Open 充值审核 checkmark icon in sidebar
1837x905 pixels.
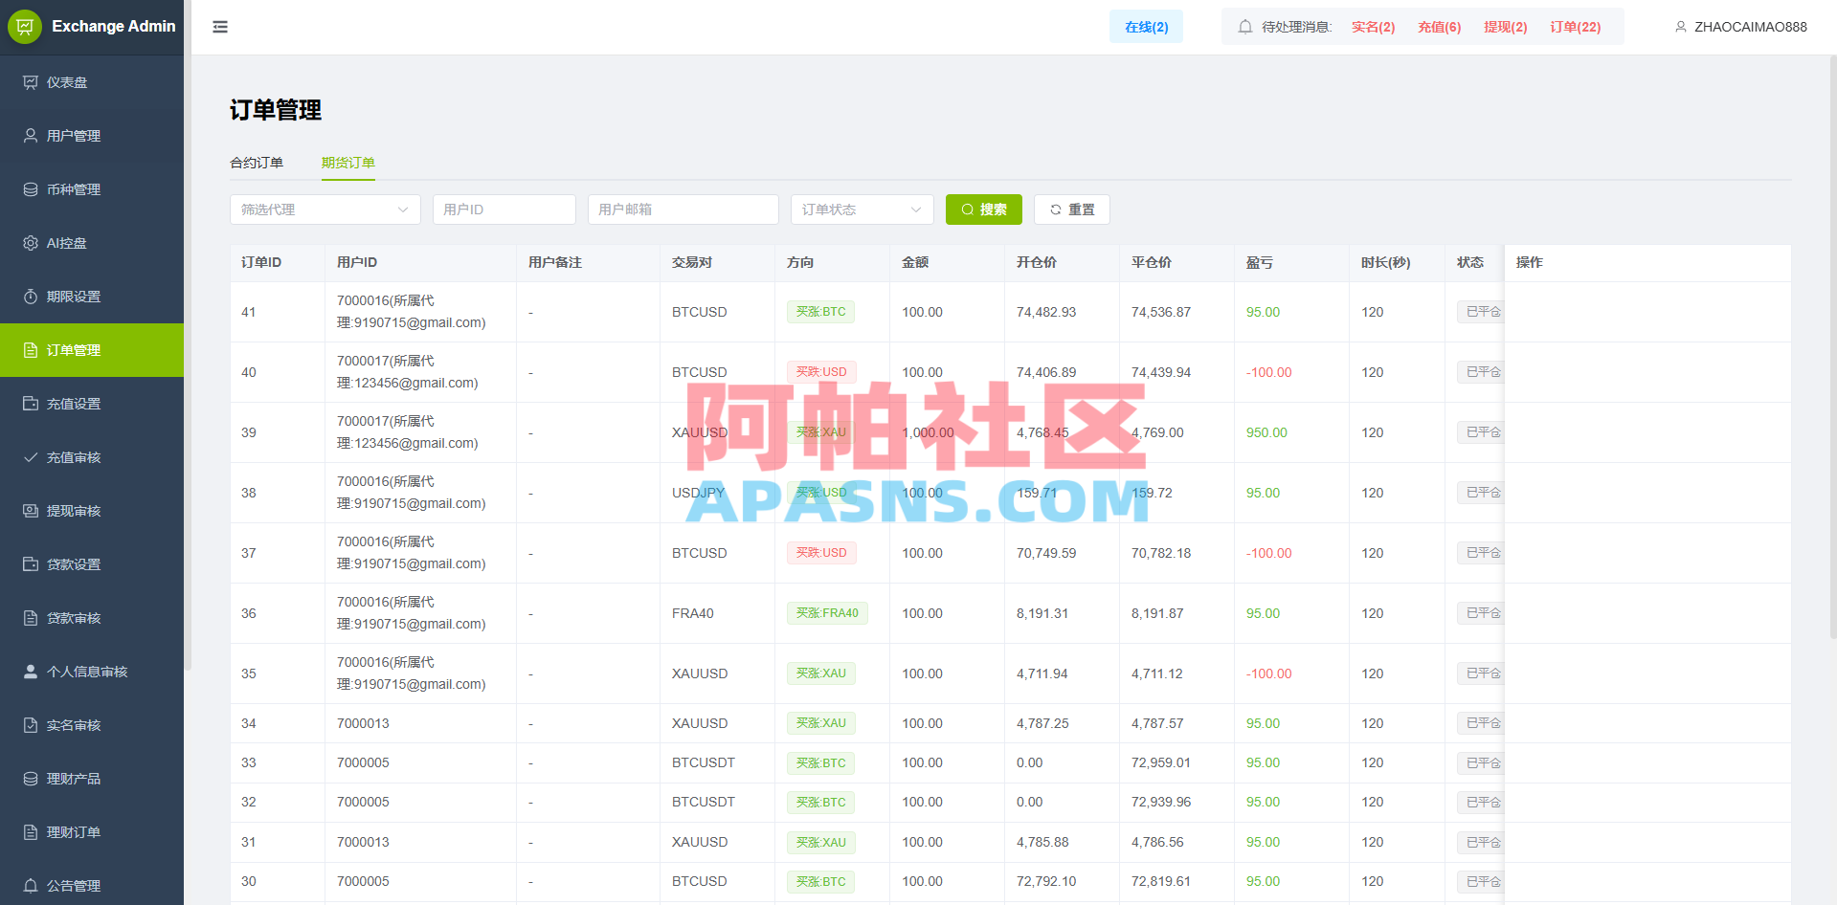point(31,457)
